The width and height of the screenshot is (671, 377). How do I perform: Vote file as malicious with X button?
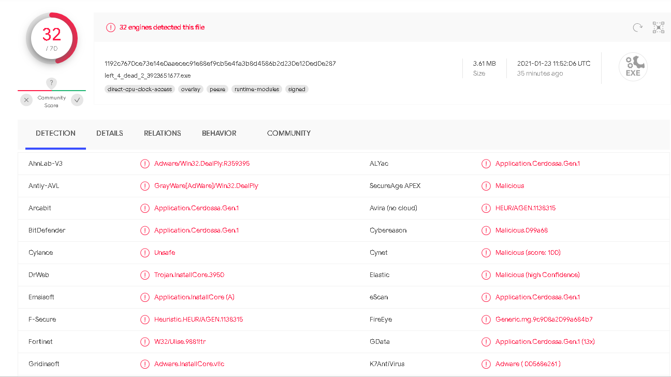[x=26, y=100]
